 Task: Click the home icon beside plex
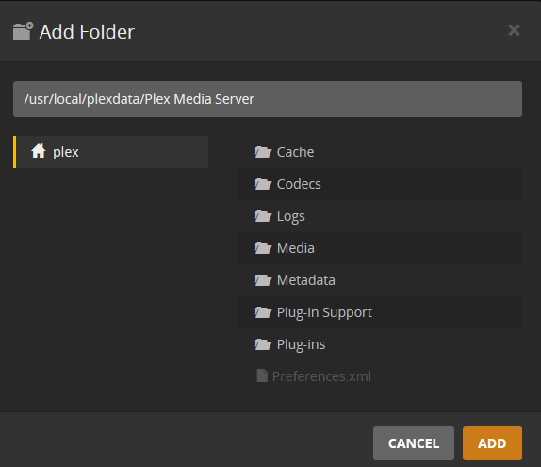pyautogui.click(x=39, y=151)
